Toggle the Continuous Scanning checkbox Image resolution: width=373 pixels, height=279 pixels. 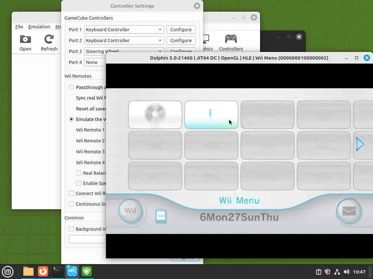(71, 204)
